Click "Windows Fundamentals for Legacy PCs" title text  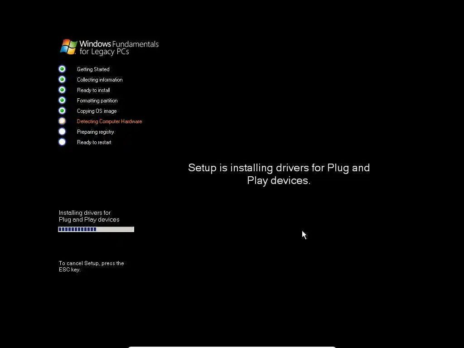119,48
